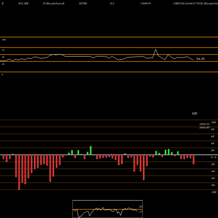Click the 70 level label on RSI axis
Viewport: 218px width, 218px height.
pos(3,50)
